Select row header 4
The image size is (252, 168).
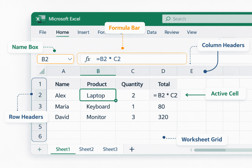click(39, 117)
